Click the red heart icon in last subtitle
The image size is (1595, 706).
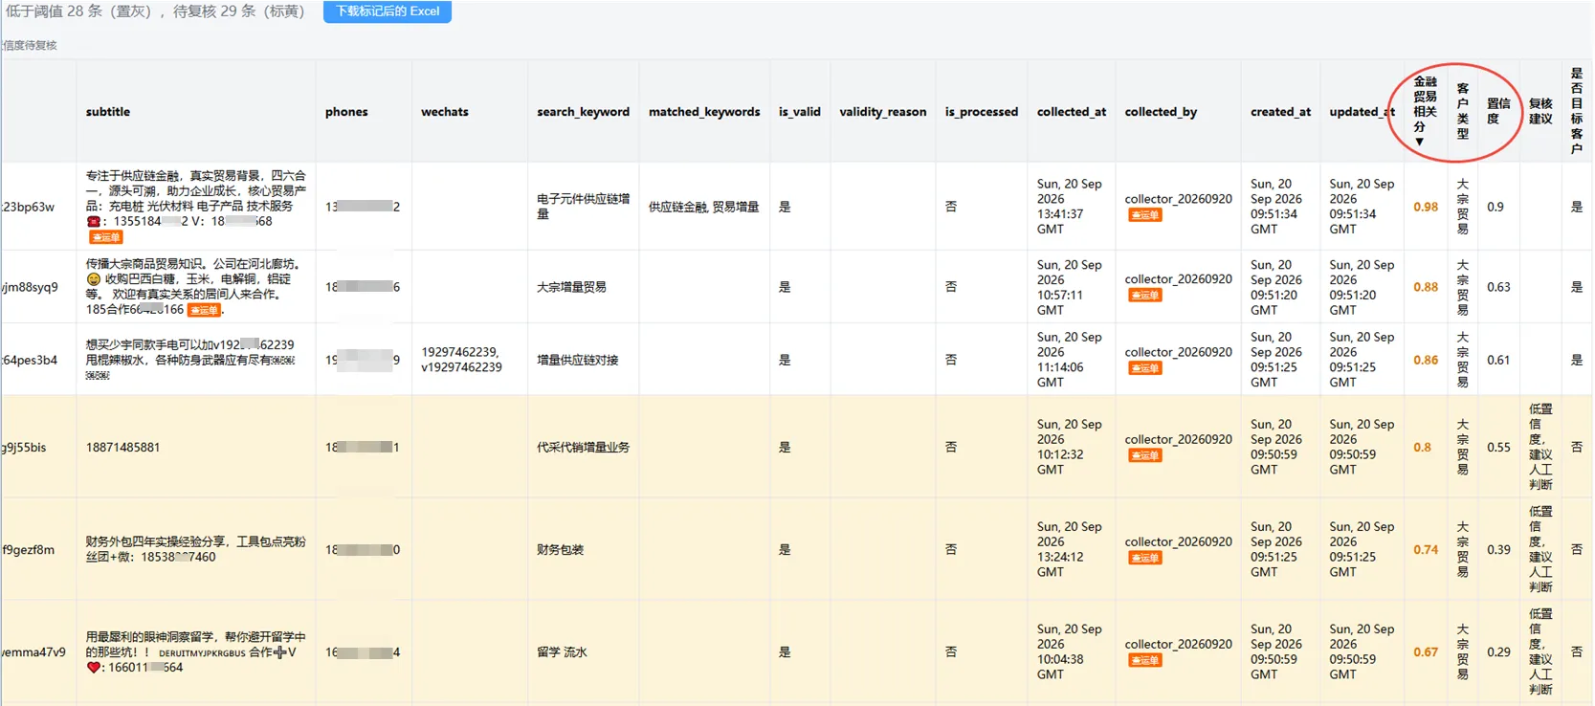pos(93,668)
